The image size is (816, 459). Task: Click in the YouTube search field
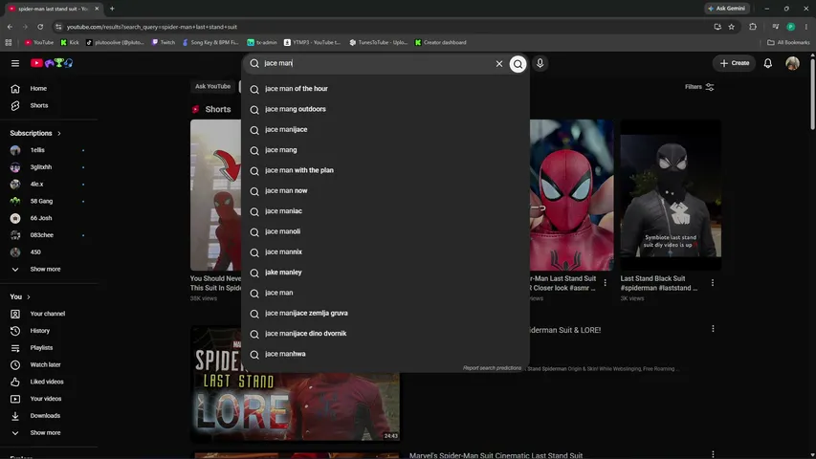(x=377, y=63)
